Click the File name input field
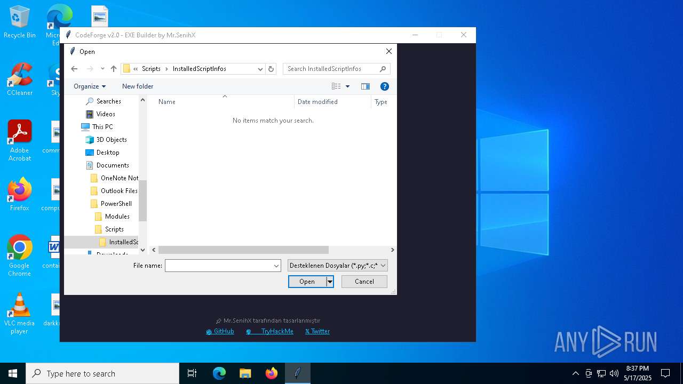Viewport: 683px width, 384px height. 219,266
